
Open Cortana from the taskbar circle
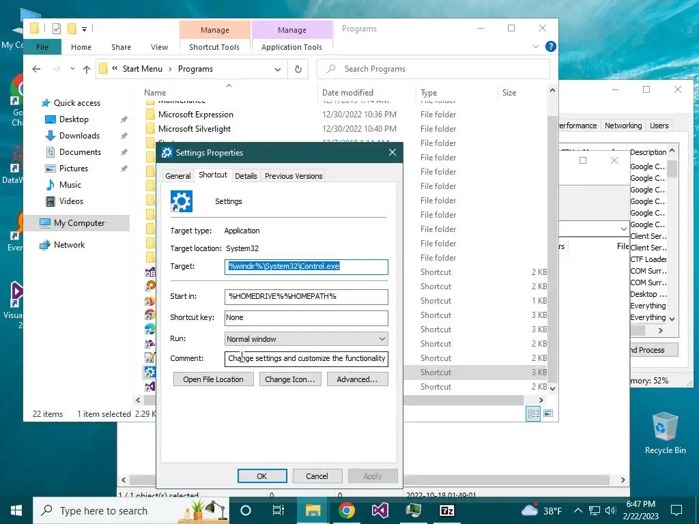click(246, 510)
